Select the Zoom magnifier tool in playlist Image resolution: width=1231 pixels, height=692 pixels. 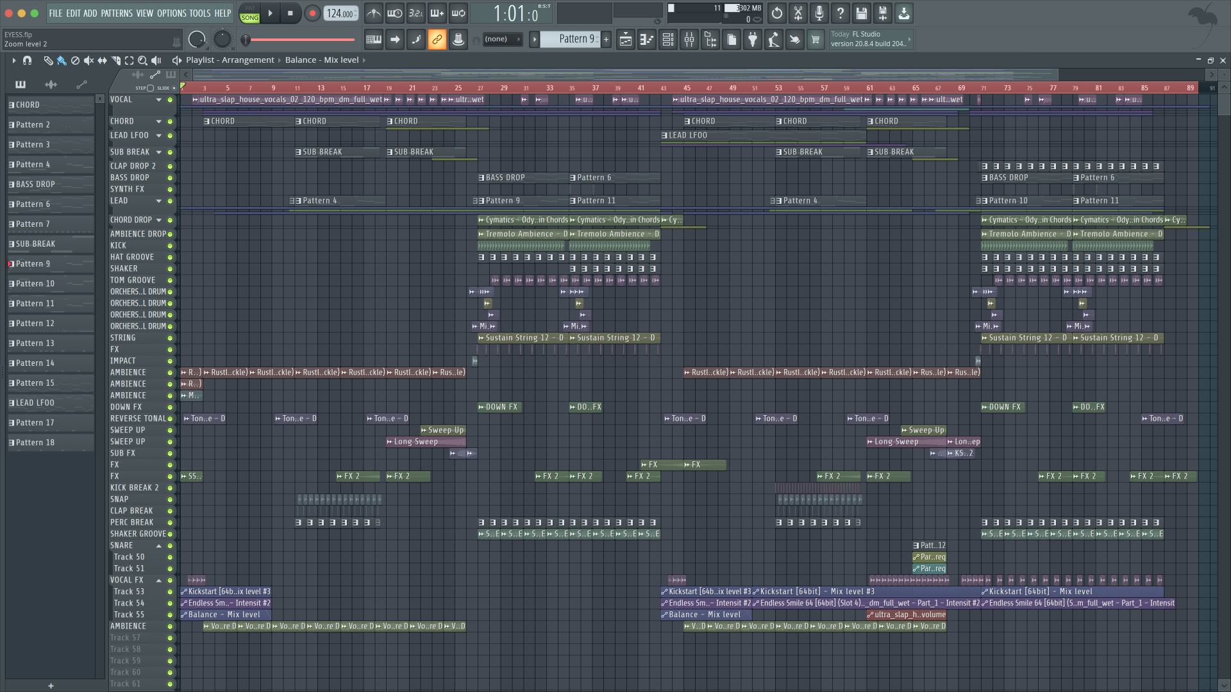pos(143,60)
